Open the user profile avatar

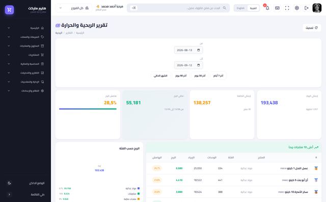pos(317,8)
